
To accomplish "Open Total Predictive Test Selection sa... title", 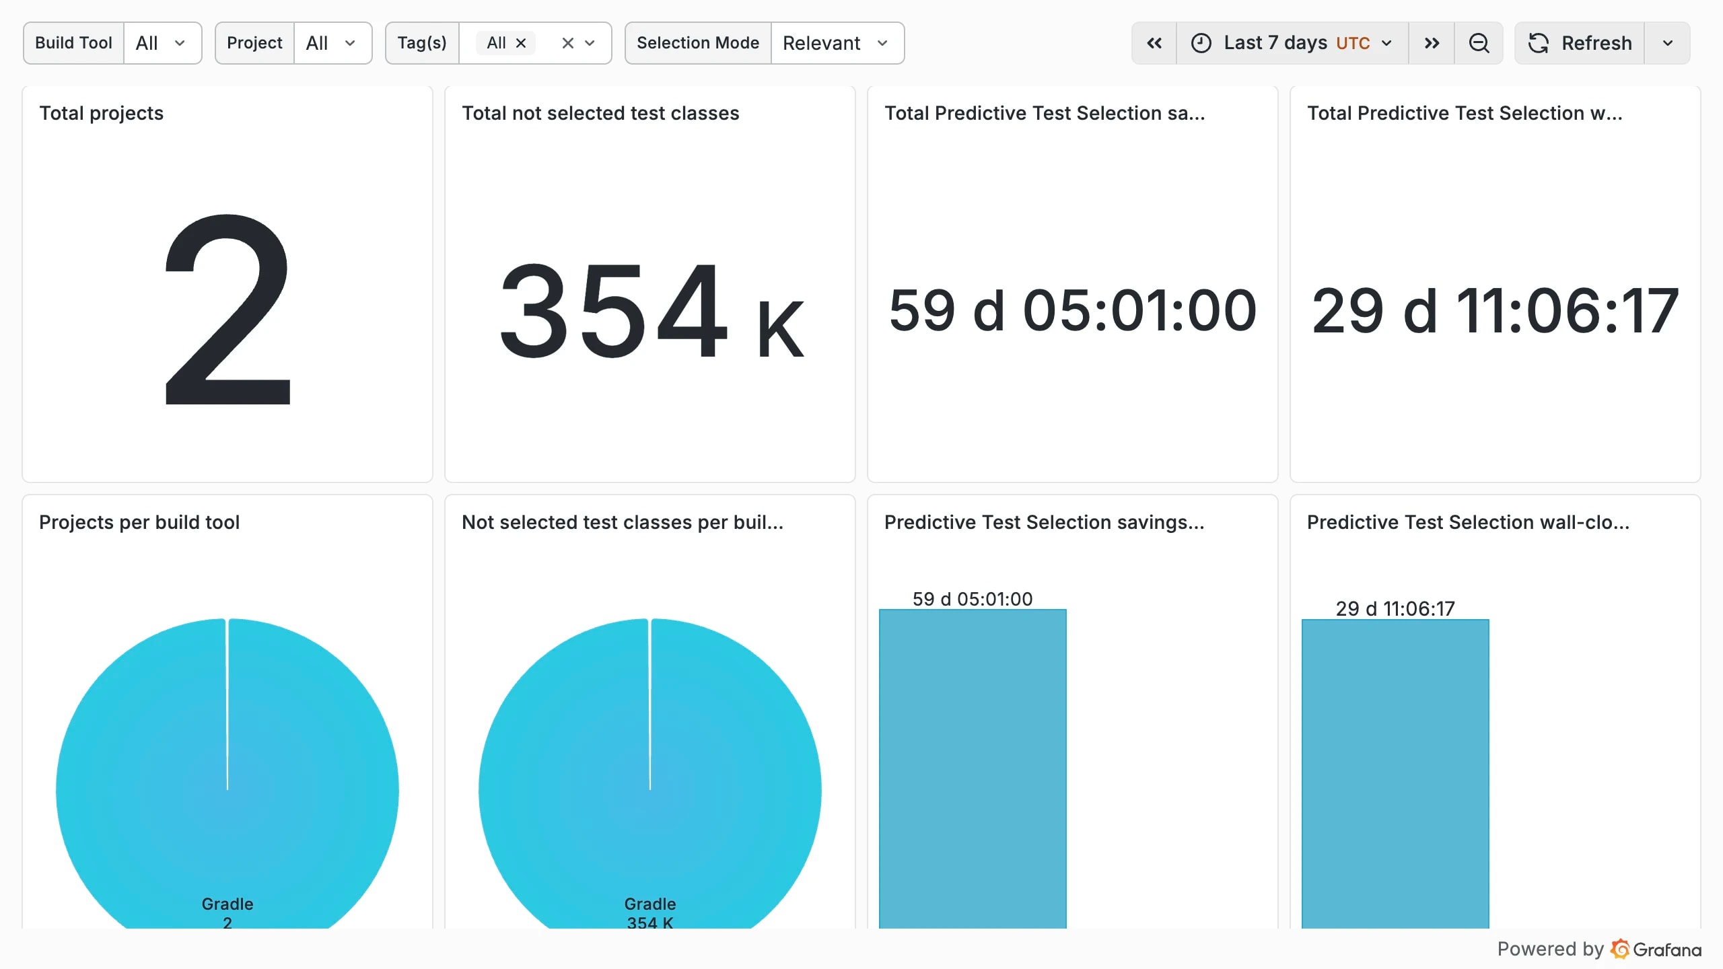I will (x=1045, y=113).
